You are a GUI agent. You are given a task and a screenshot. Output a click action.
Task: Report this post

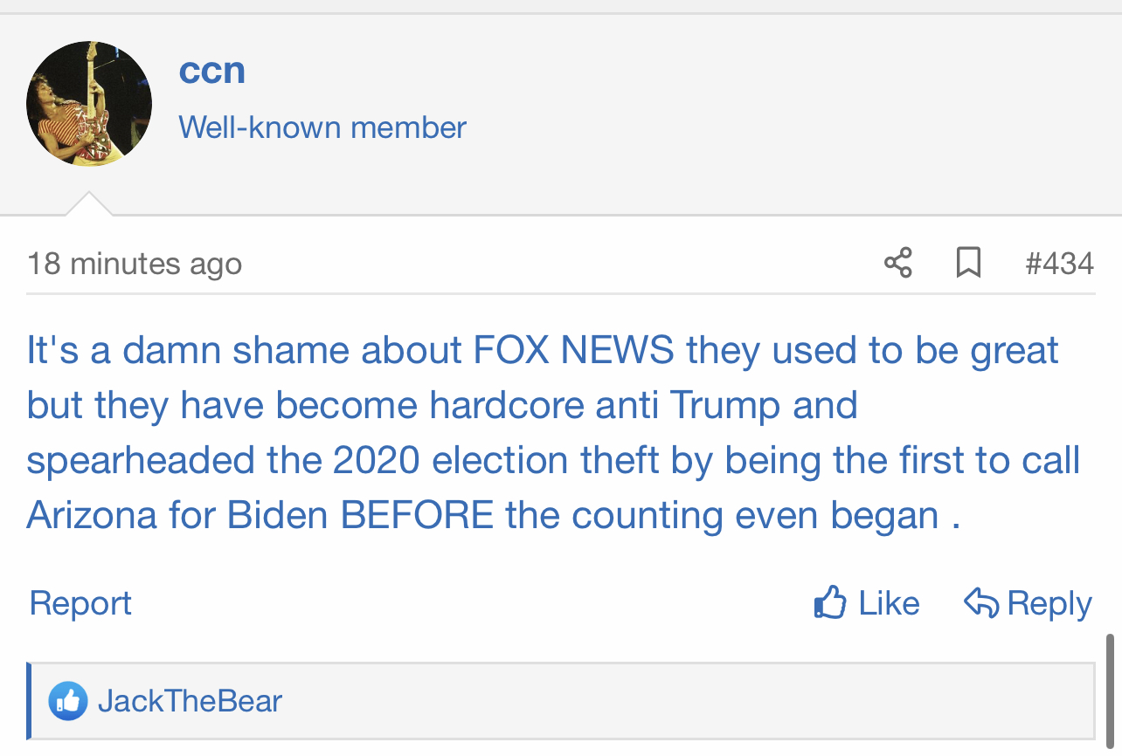(80, 603)
